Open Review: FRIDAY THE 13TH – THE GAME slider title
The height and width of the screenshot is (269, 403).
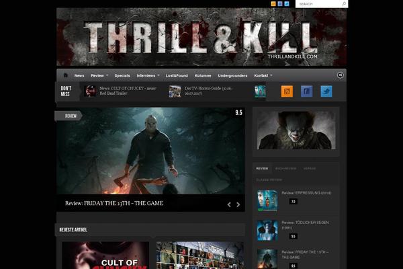tap(114, 203)
